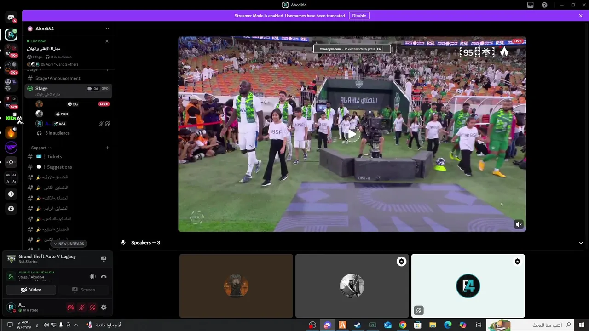Open Inbox icon in the title bar

pos(531,5)
